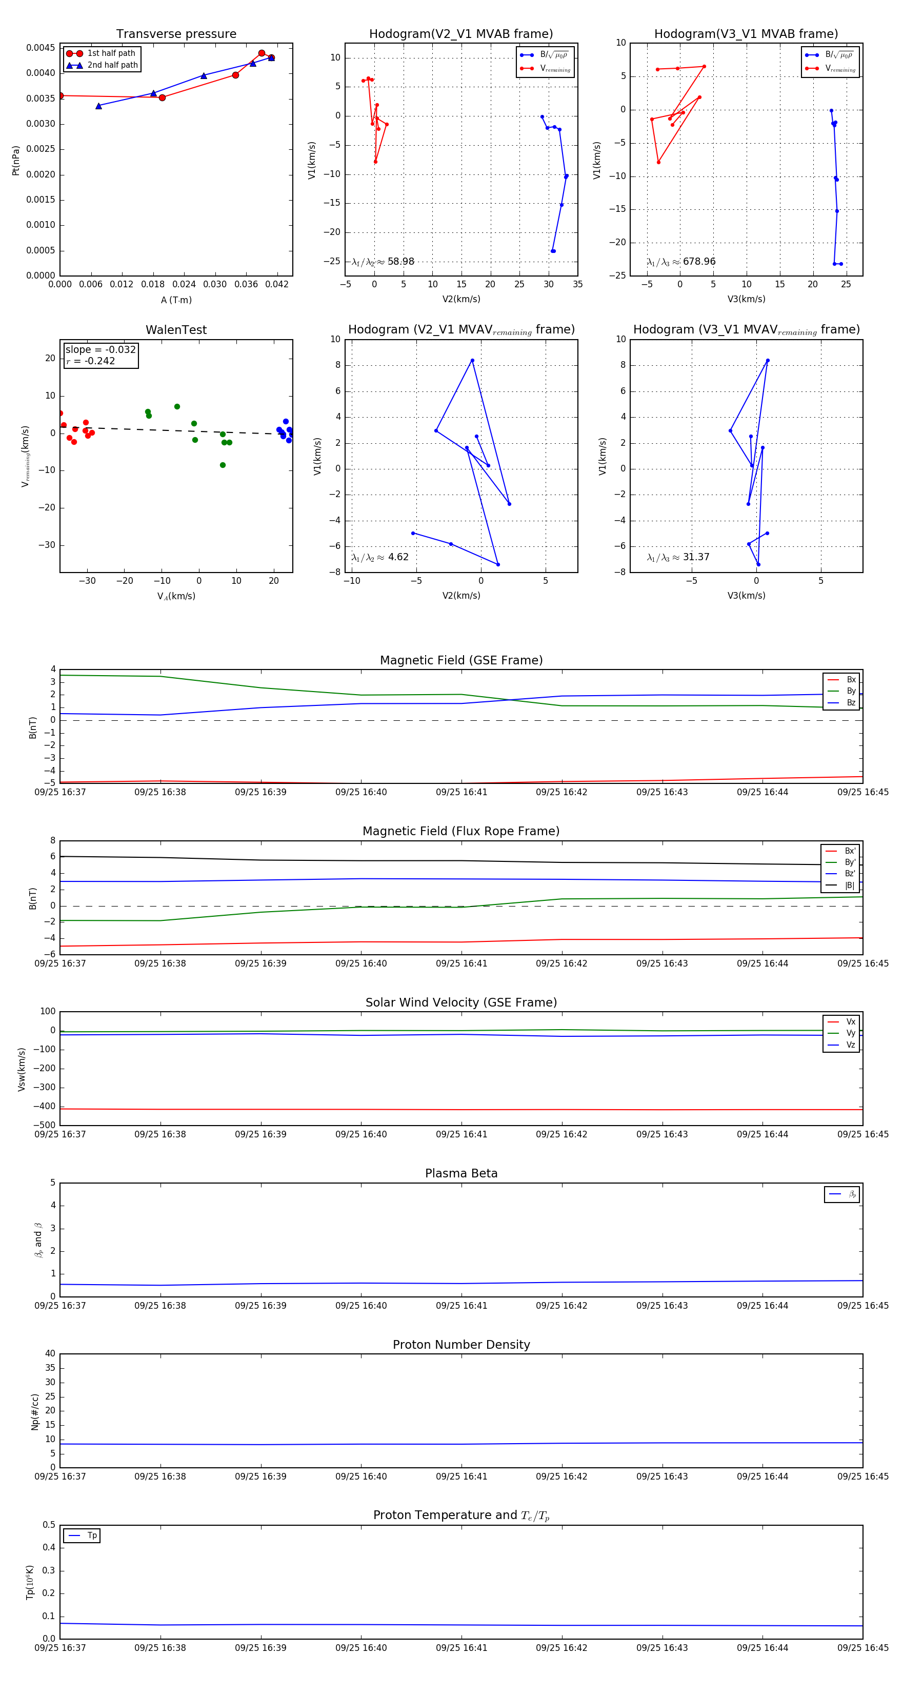
Task: Click '09/25 16:45' tick on temperature plot axis
Action: click(x=862, y=1648)
